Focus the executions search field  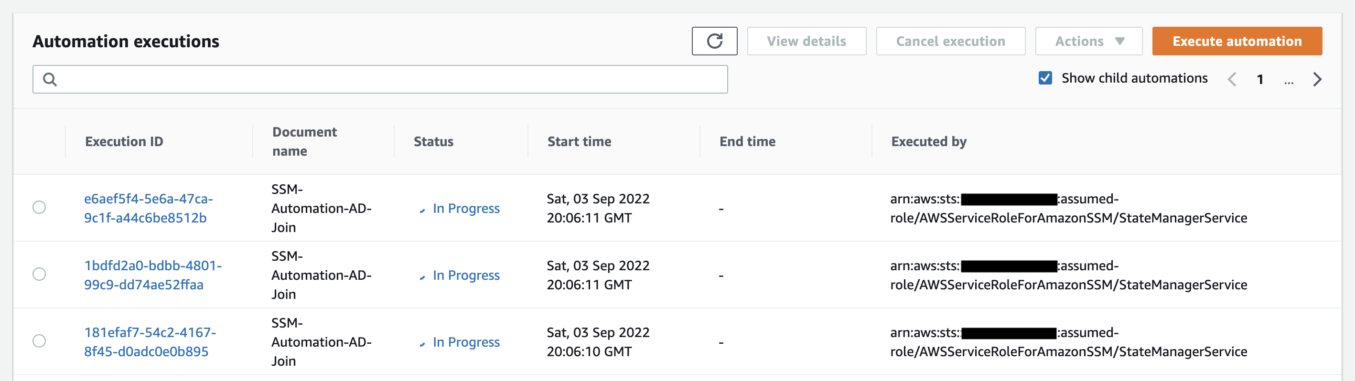(x=389, y=79)
